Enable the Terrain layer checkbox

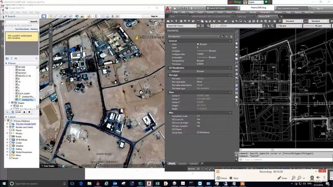tap(10, 158)
